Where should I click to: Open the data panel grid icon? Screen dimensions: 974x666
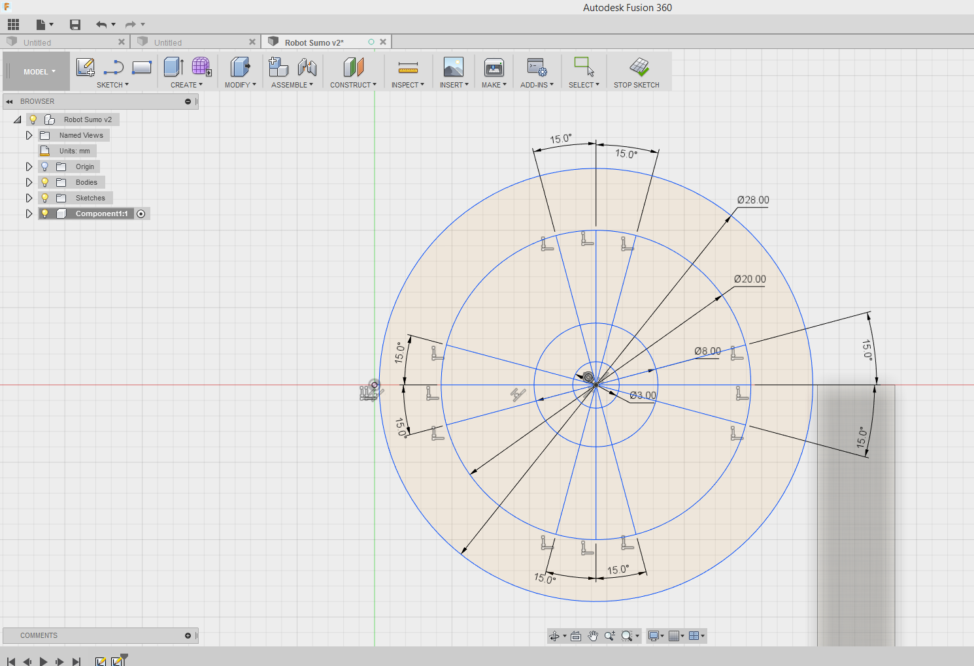[13, 25]
